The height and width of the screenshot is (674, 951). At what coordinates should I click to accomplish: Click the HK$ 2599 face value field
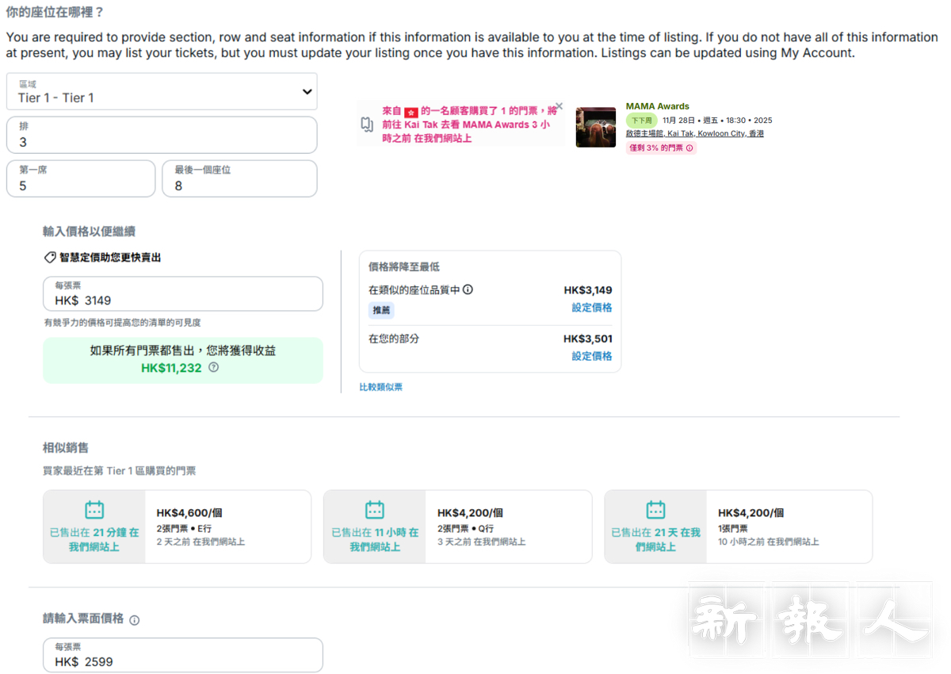coord(183,656)
